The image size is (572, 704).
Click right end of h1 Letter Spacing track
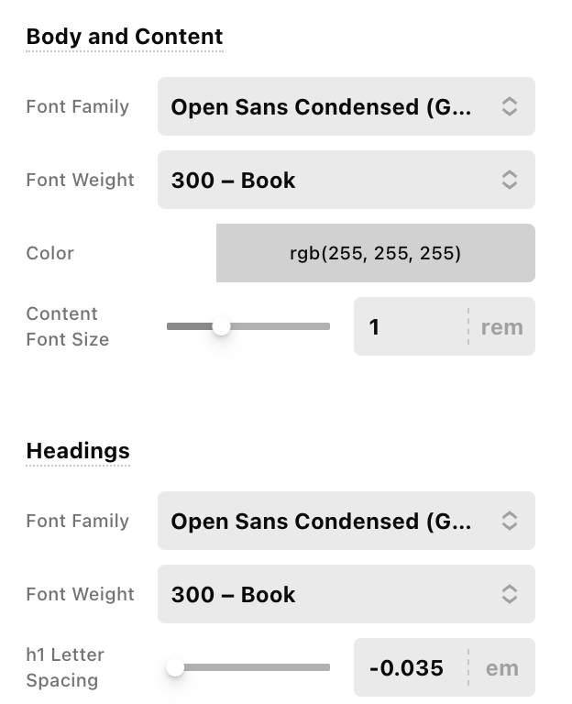tap(325, 667)
